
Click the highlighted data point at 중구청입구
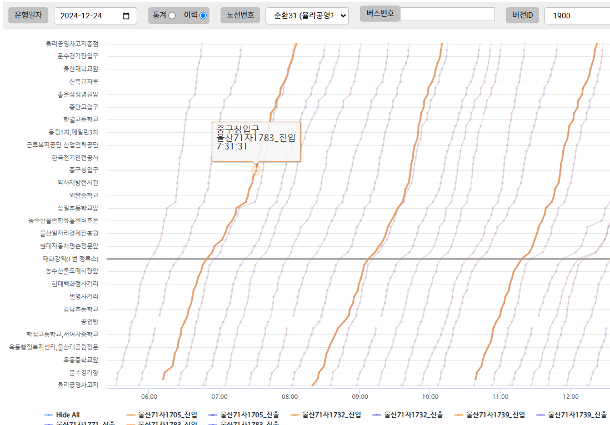[256, 169]
